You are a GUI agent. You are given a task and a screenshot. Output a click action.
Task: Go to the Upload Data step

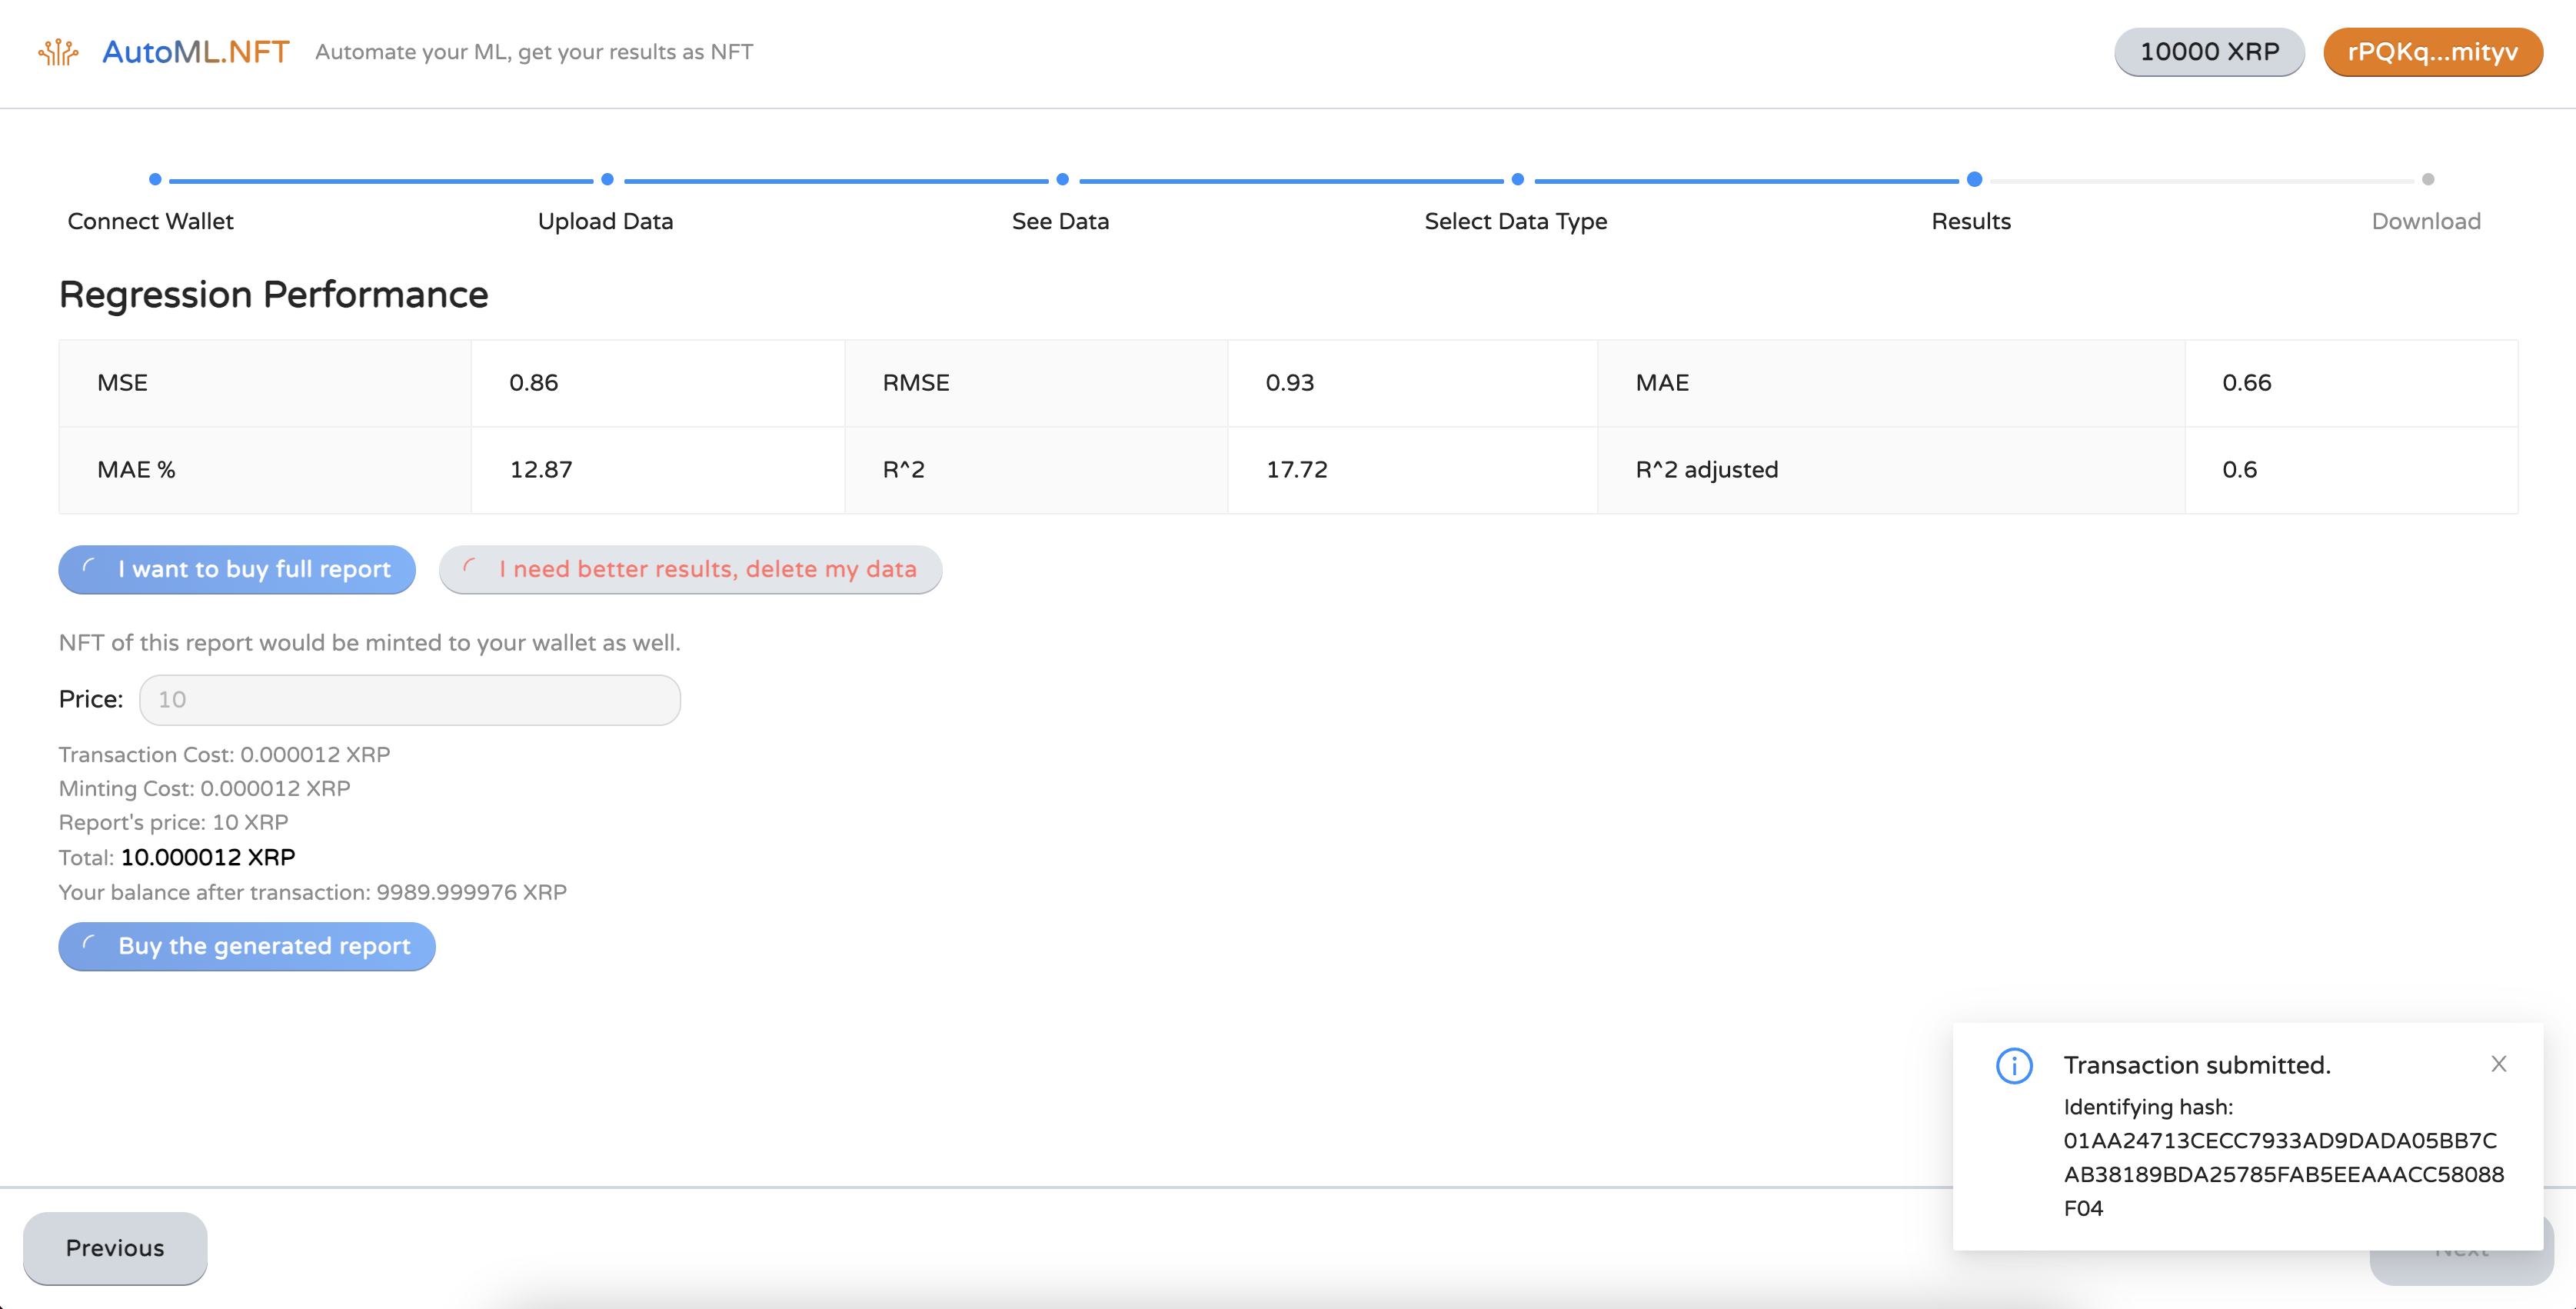point(605,221)
